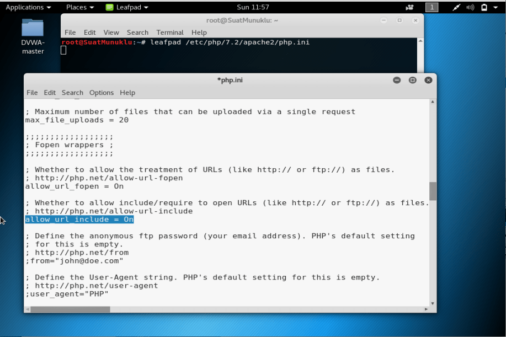Expand the system menu arrow in top bar
Image resolution: width=506 pixels, height=337 pixels.
(496, 7)
